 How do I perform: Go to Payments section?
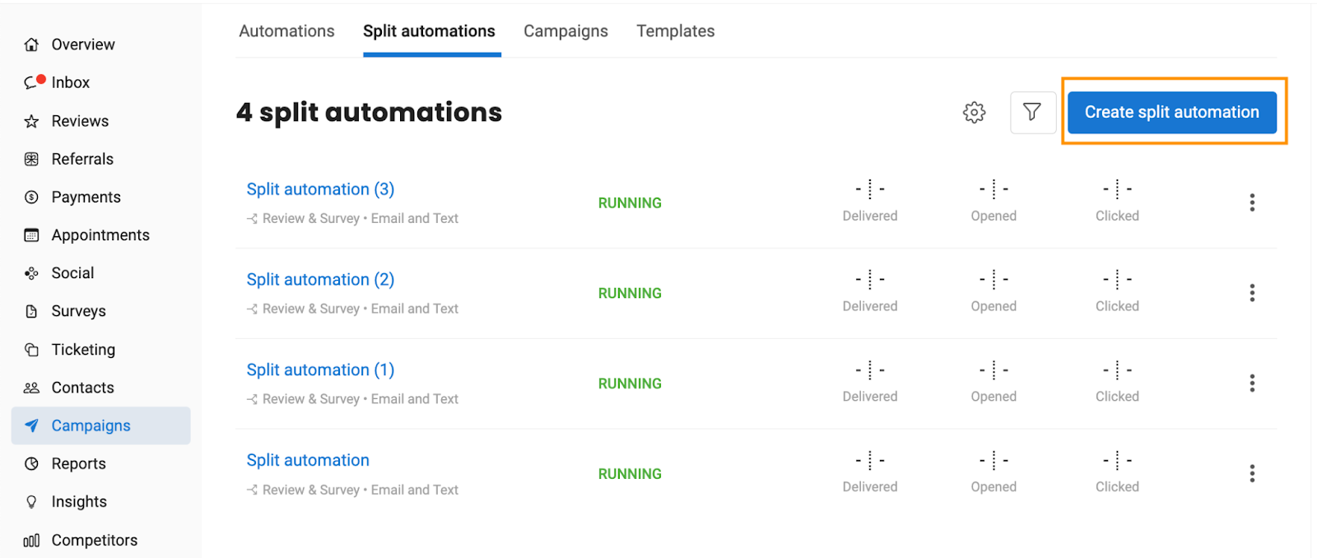[x=86, y=197]
